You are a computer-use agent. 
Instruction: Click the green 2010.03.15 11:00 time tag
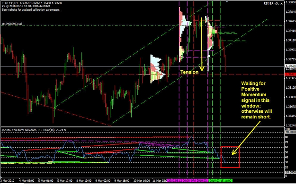[x=221, y=181]
